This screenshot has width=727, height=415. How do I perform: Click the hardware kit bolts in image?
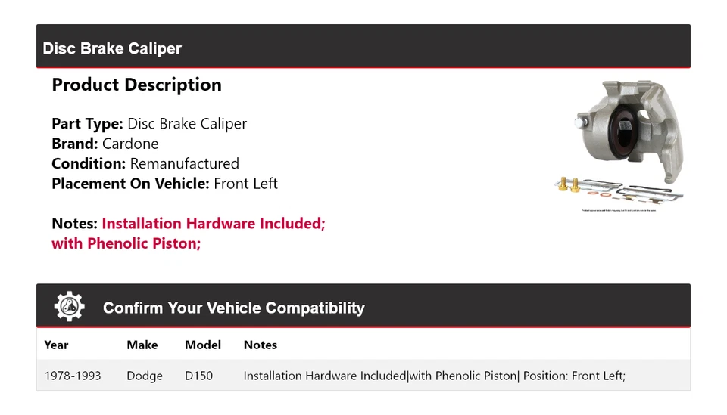point(569,184)
